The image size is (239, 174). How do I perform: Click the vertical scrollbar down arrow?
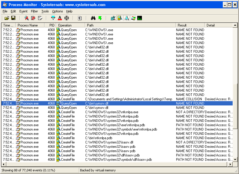pos(235,160)
